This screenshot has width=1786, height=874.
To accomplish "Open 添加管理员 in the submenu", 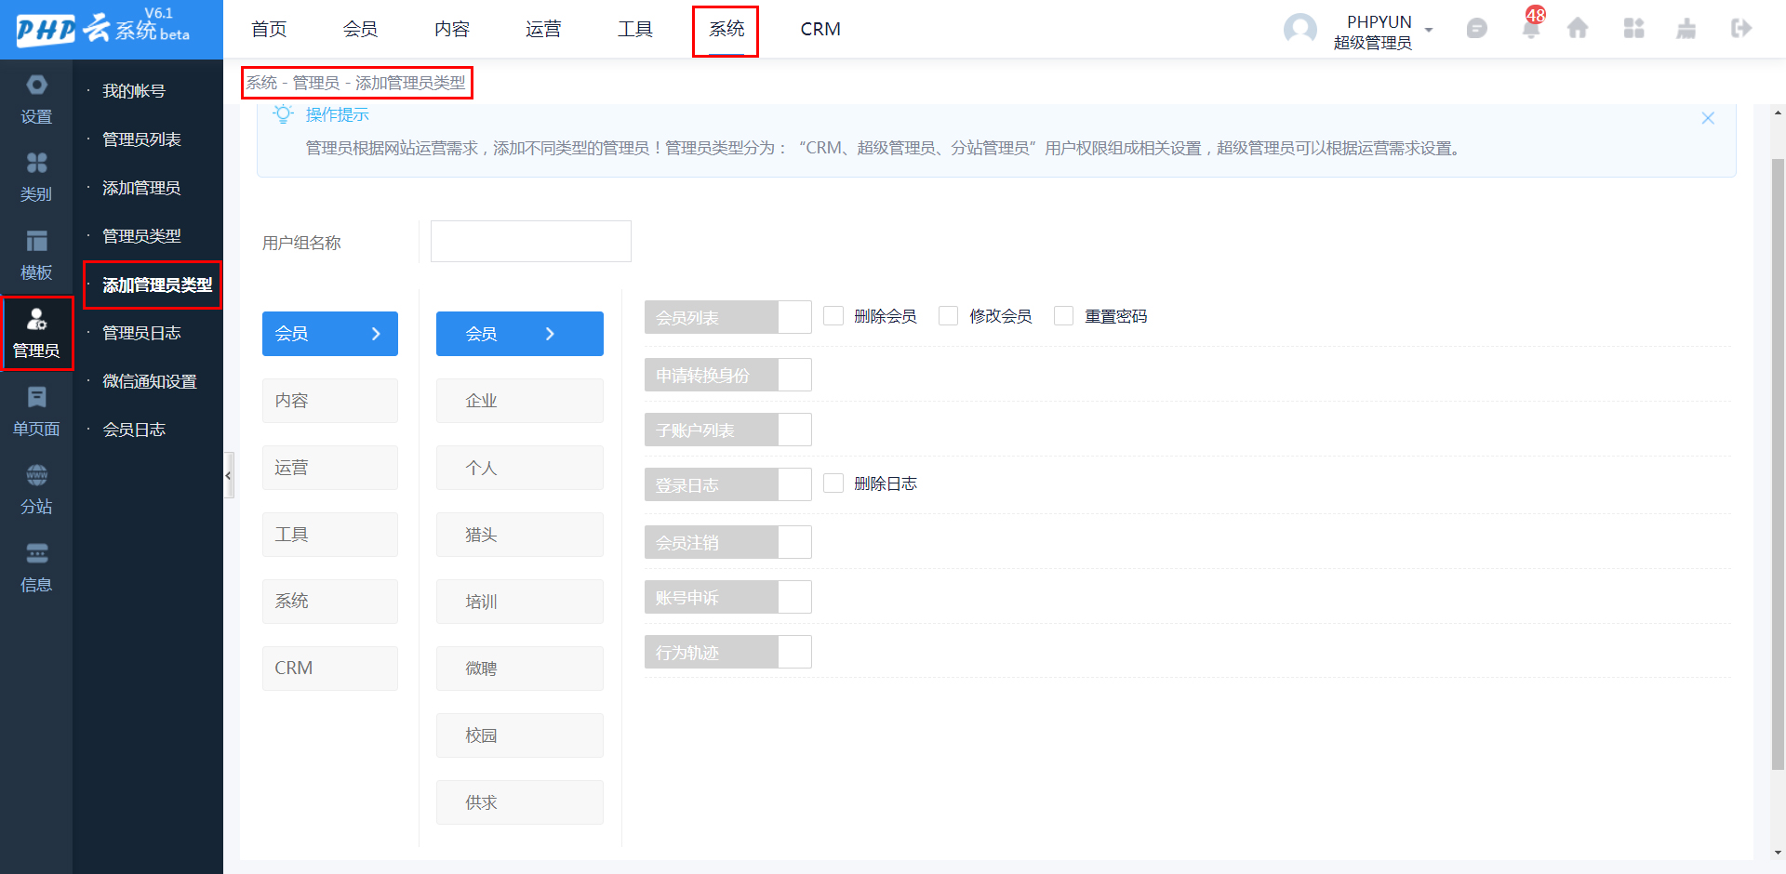I will [x=141, y=188].
